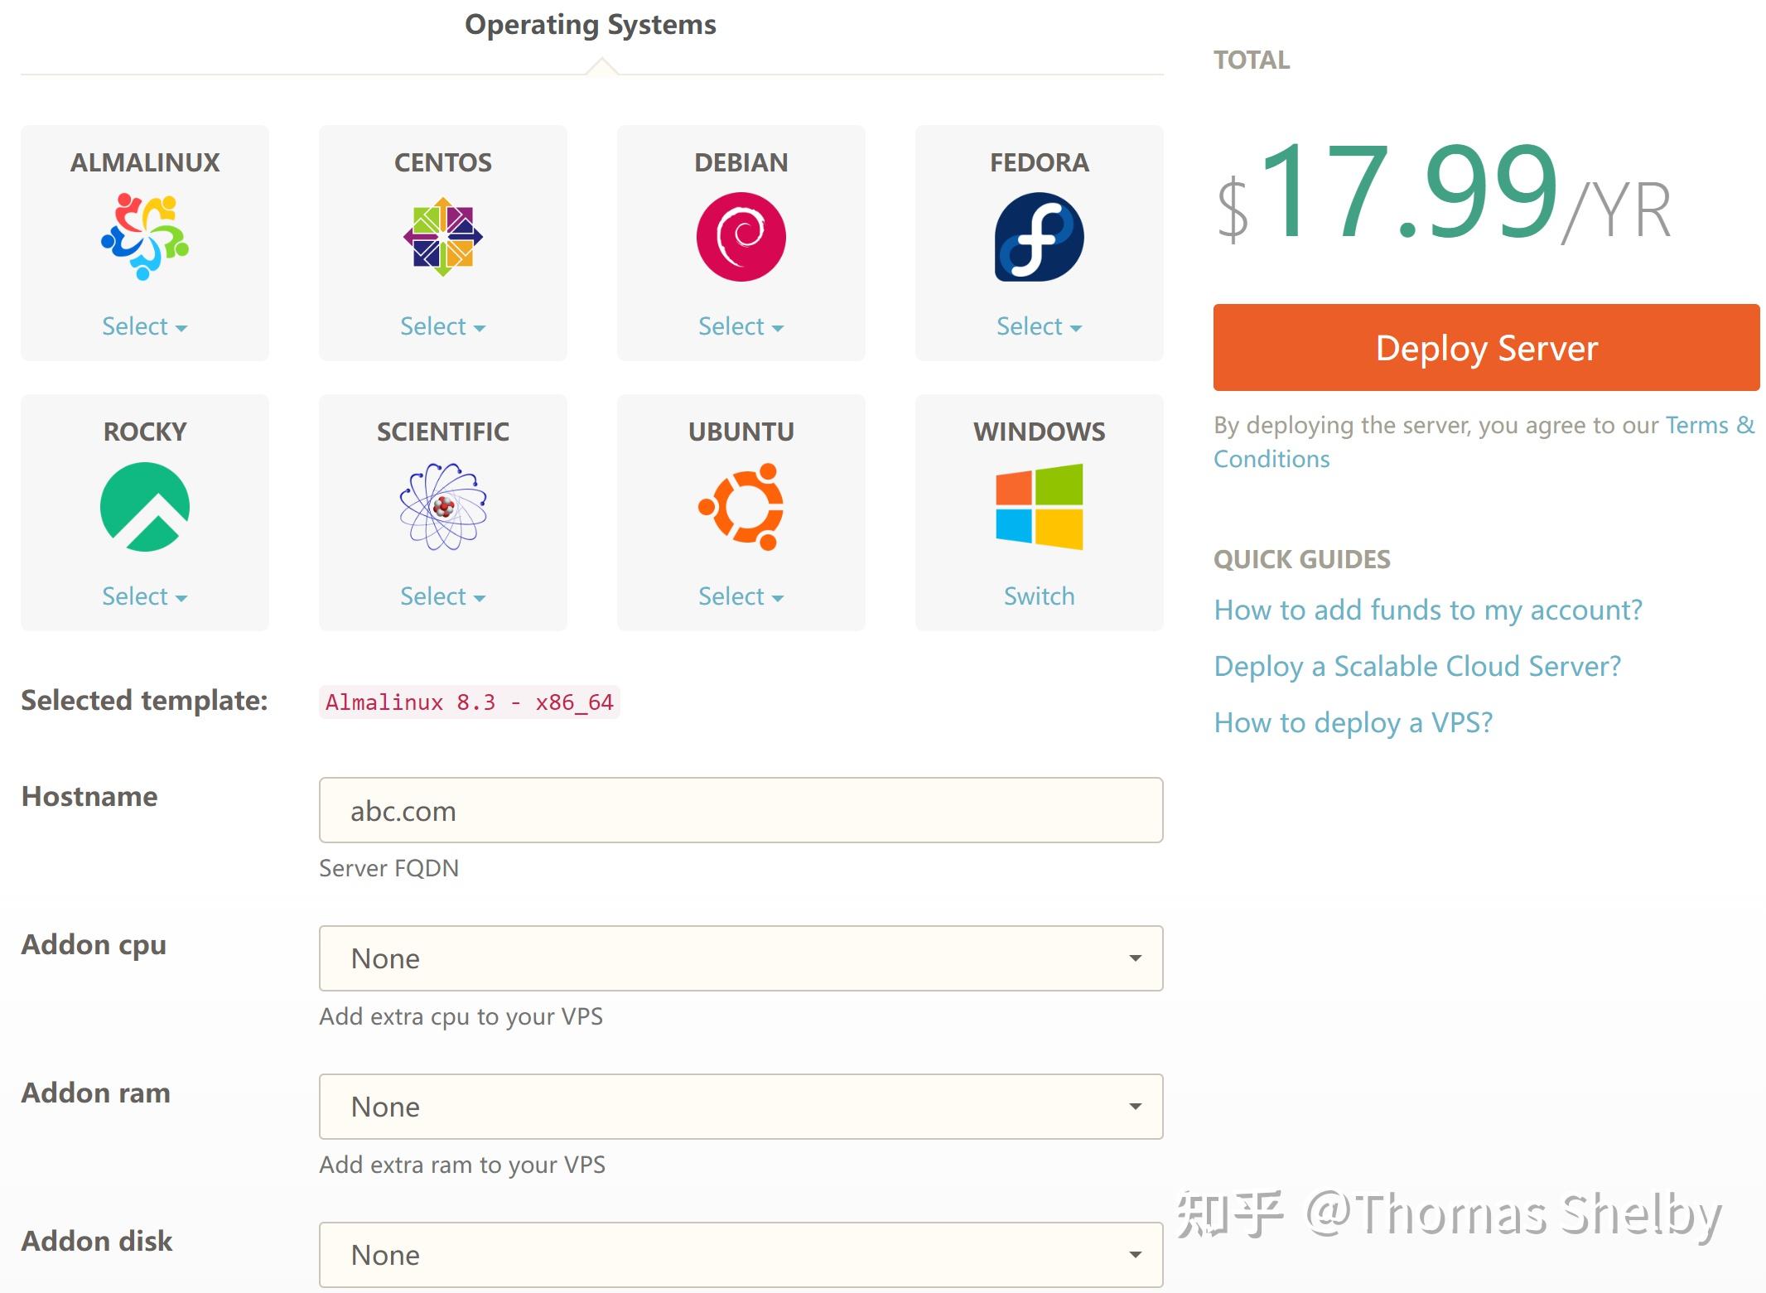Open the Addon ram dropdown
The height and width of the screenshot is (1293, 1766).
(x=741, y=1106)
